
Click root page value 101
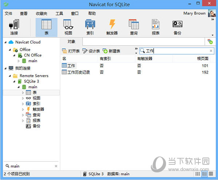tap(205, 66)
